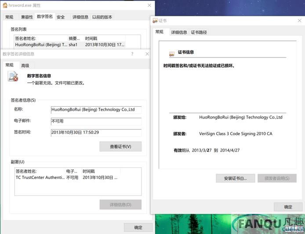This screenshot has height=234, width=305.
Task: Close the 证书 window
Action: tap(300, 21)
